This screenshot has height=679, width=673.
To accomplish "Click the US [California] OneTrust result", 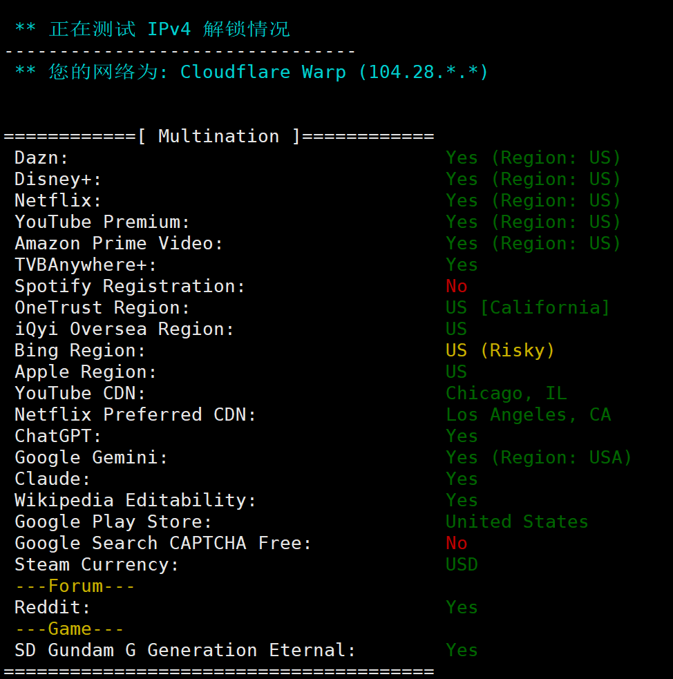I will click(x=528, y=307).
